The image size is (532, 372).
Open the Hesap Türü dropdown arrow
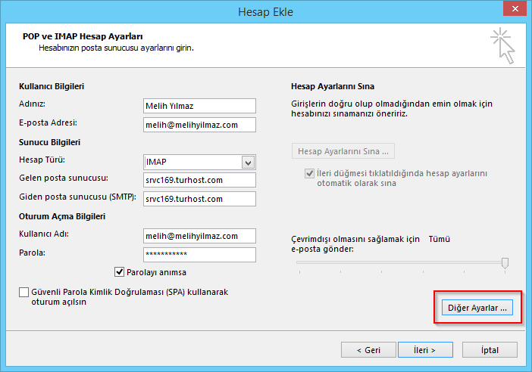(x=247, y=162)
